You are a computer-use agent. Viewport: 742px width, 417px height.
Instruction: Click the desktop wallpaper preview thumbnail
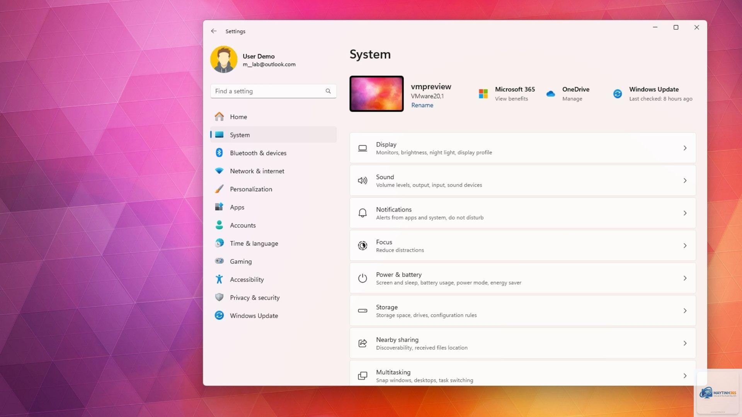pyautogui.click(x=376, y=94)
